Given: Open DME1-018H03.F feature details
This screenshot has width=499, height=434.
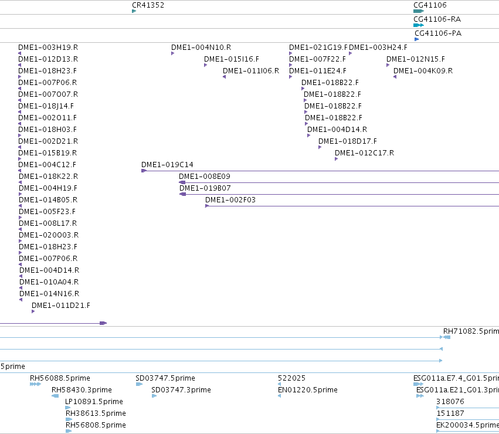Looking at the screenshot, I should coord(47,130).
